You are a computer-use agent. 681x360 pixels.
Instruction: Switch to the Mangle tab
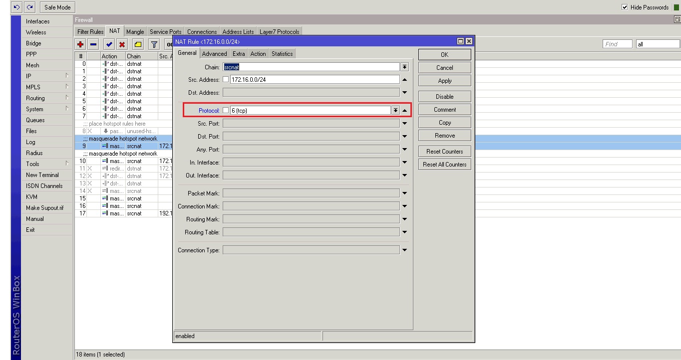click(135, 32)
